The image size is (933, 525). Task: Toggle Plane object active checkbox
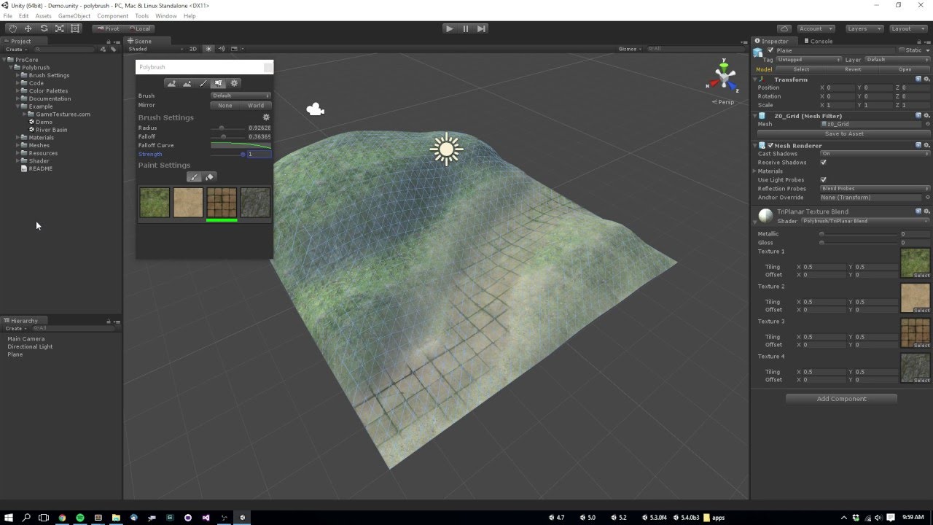[770, 50]
